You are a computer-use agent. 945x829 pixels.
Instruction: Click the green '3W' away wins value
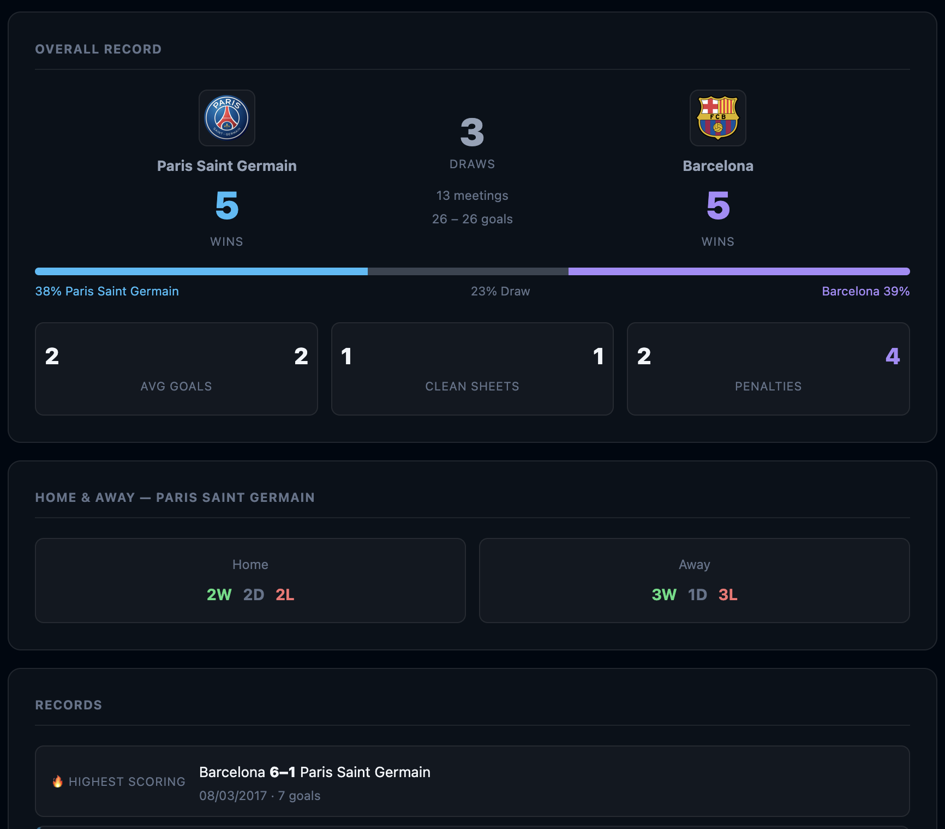(x=664, y=595)
